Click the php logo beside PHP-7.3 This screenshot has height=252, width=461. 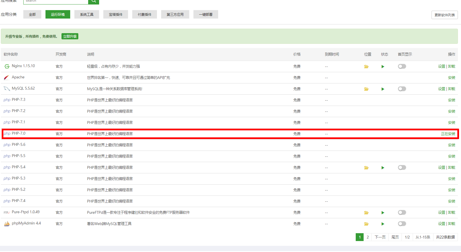[x=7, y=100]
